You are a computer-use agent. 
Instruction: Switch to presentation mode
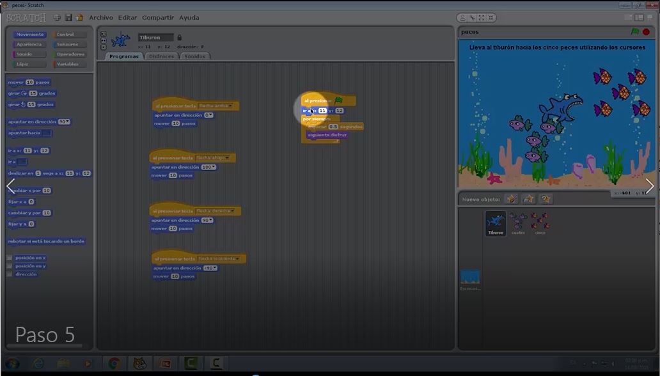click(650, 18)
